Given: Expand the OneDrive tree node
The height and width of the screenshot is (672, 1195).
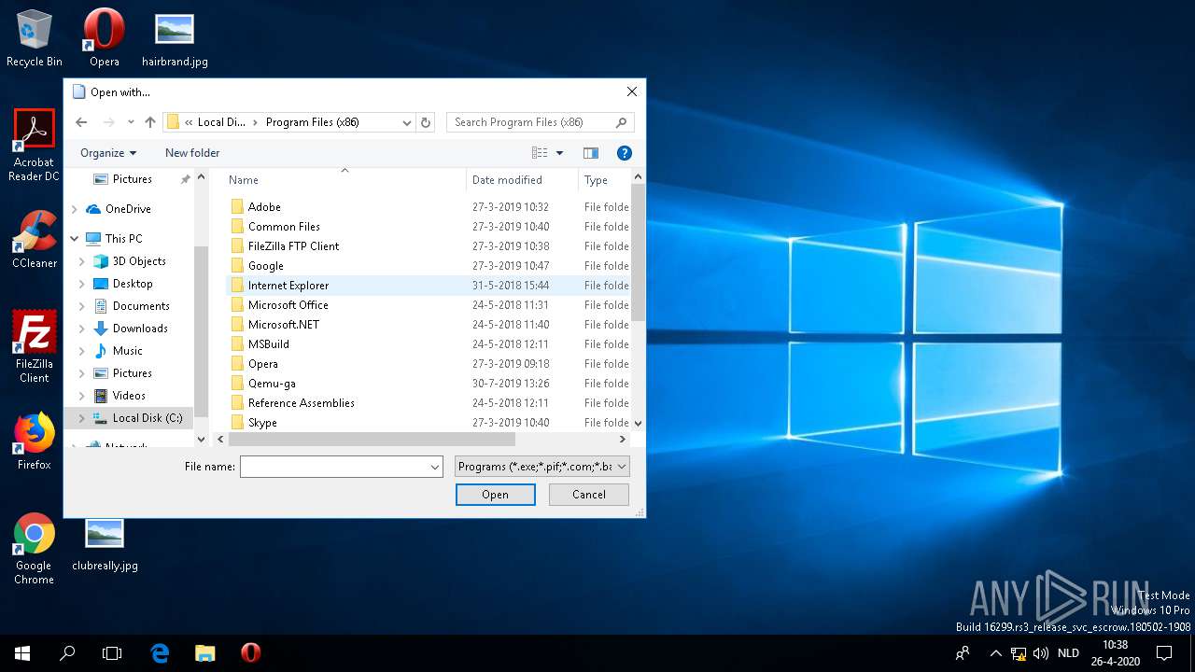Looking at the screenshot, I should click(x=75, y=209).
